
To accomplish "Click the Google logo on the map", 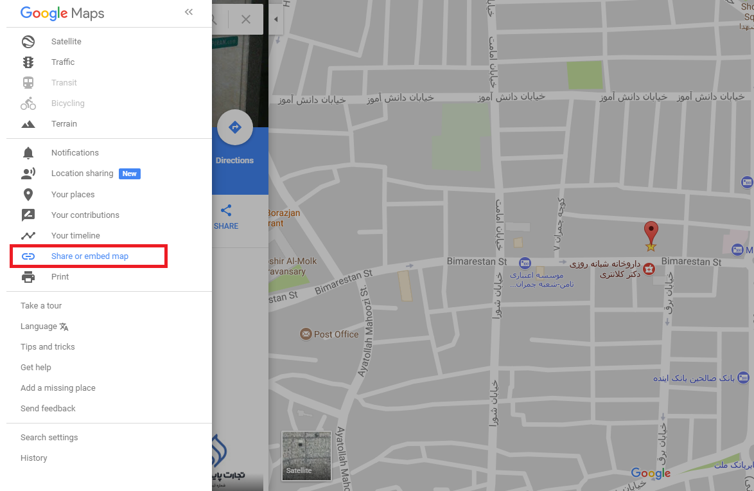I will [651, 473].
